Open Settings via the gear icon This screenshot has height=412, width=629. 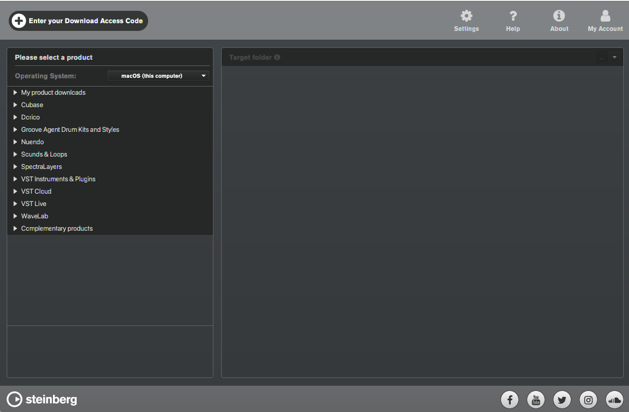click(x=466, y=16)
